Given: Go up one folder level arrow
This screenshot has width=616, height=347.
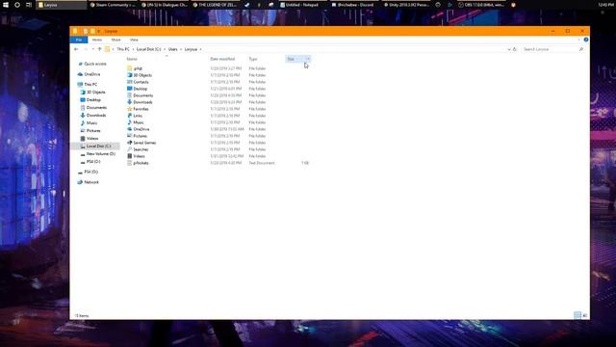Looking at the screenshot, I should click(99, 49).
